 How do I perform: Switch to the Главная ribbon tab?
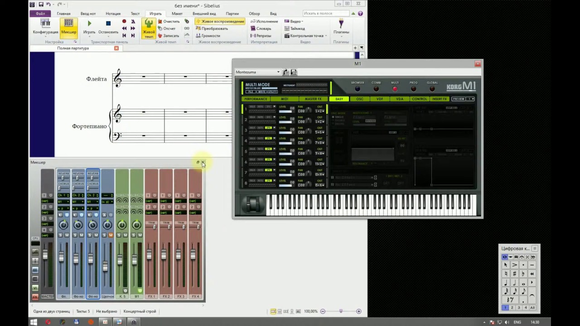pyautogui.click(x=63, y=14)
